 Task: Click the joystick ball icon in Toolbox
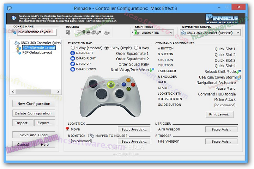[x=84, y=32]
